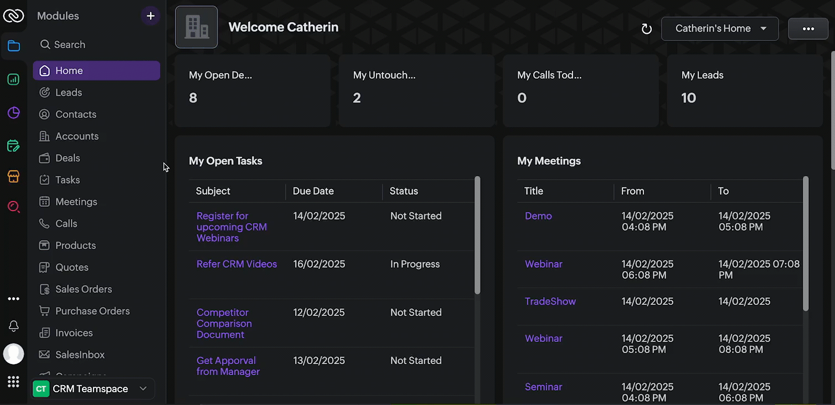
Task: Click the plus icon next to Modules
Action: (x=151, y=16)
